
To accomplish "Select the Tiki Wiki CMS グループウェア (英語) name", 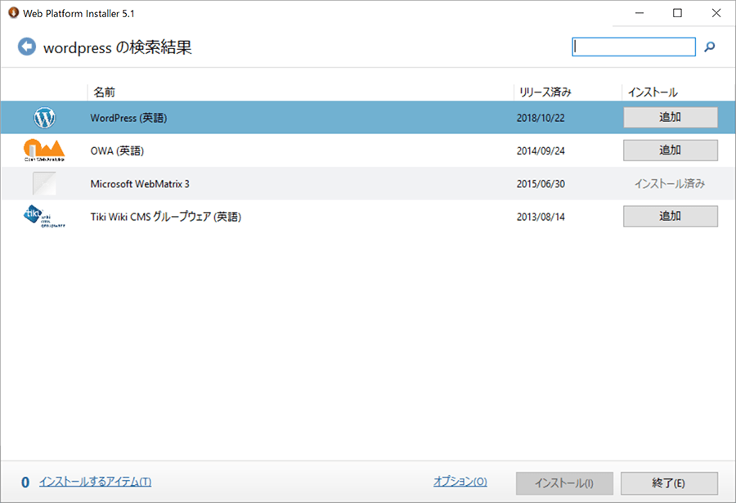I will click(166, 217).
